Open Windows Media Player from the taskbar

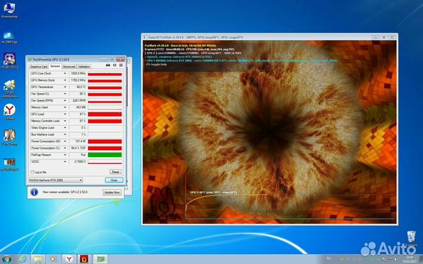coord(53,259)
